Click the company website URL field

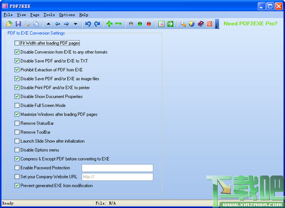(x=117, y=177)
